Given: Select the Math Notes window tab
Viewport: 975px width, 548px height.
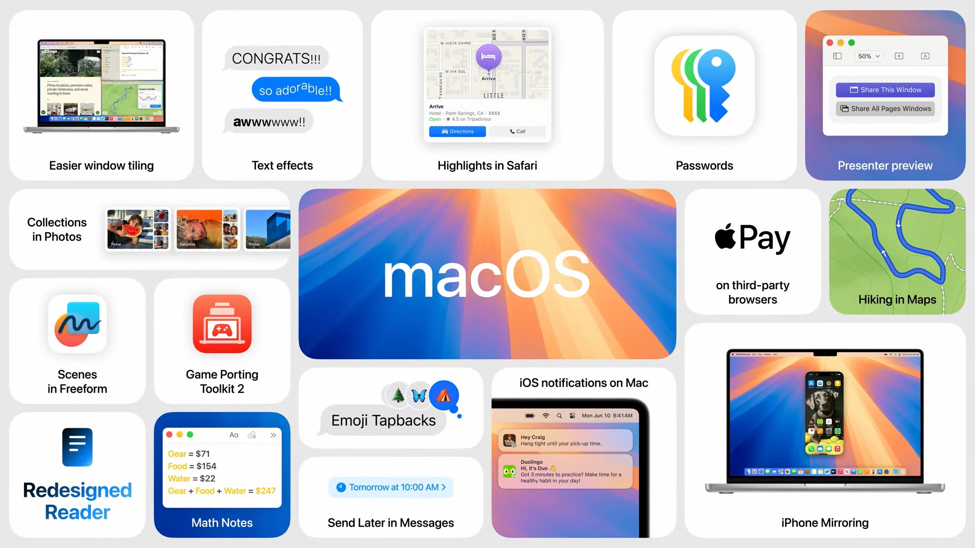Looking at the screenshot, I should click(x=222, y=435).
